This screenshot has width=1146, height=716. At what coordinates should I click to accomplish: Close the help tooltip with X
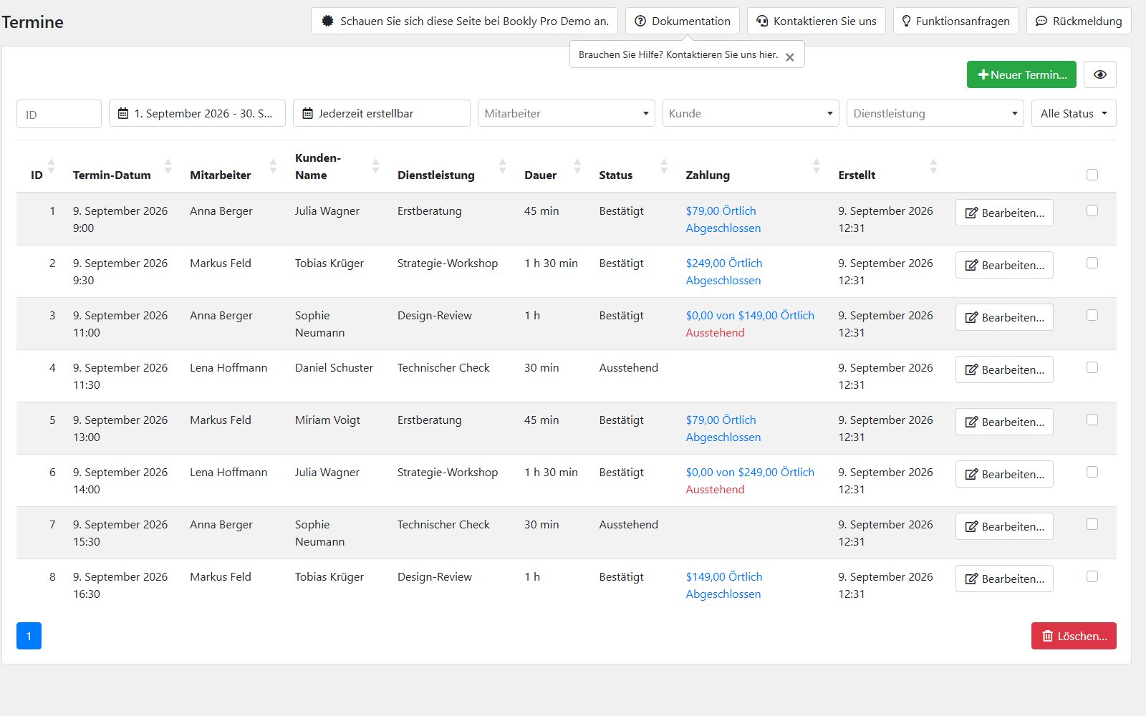click(x=789, y=57)
